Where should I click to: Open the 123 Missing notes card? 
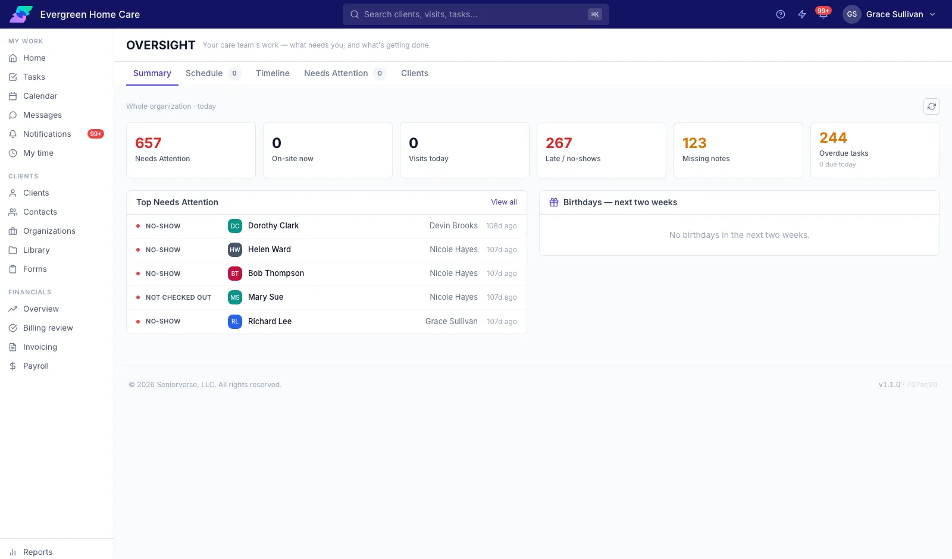pos(738,150)
